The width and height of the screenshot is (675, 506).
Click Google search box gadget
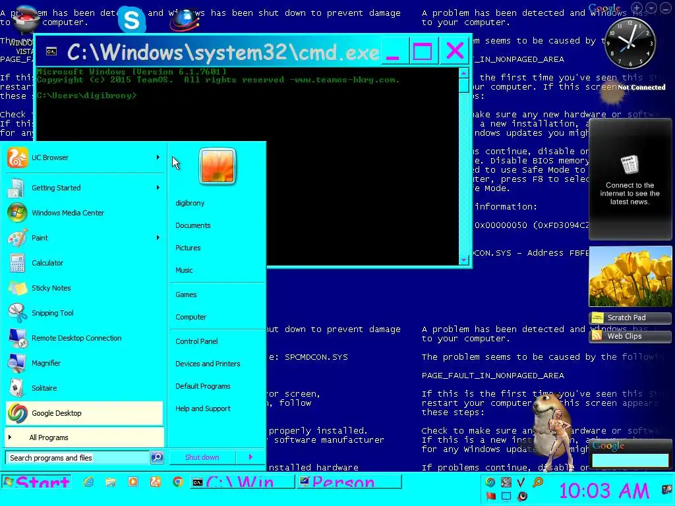(630, 460)
